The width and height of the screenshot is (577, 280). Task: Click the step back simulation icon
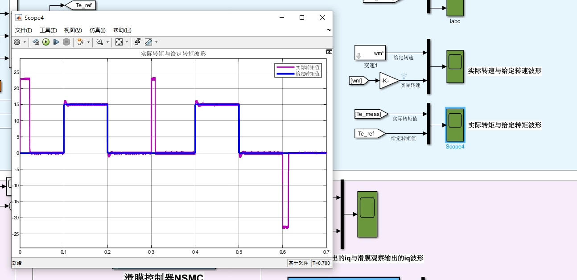pos(36,42)
